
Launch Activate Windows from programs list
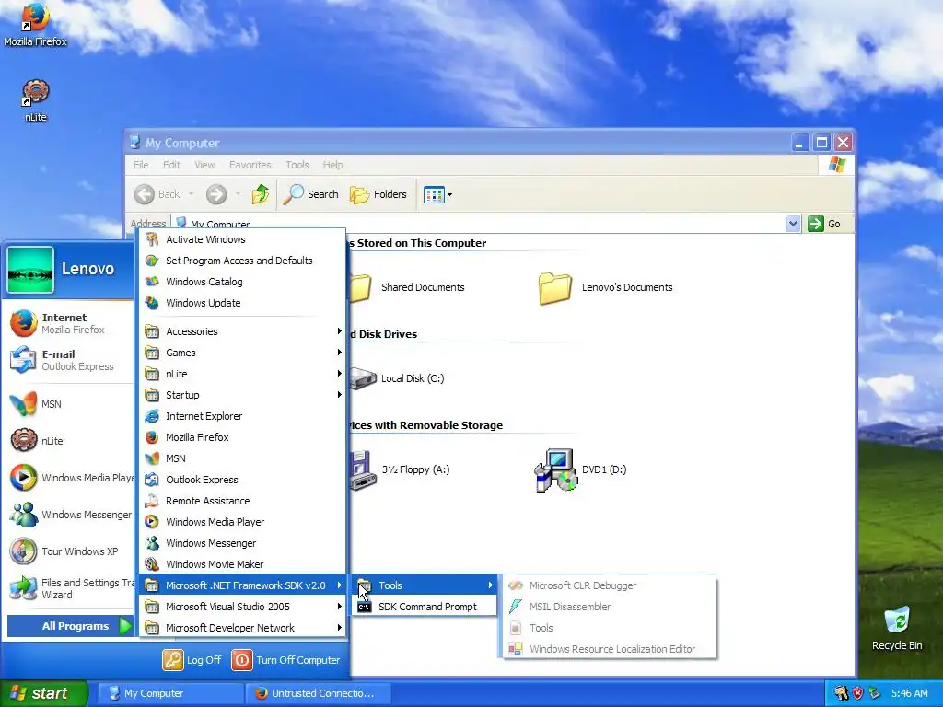(x=242, y=239)
